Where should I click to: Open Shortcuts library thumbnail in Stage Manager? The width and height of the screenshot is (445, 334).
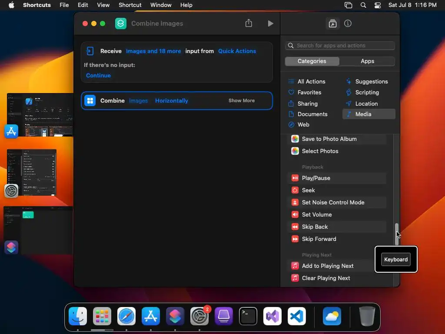pos(38,230)
